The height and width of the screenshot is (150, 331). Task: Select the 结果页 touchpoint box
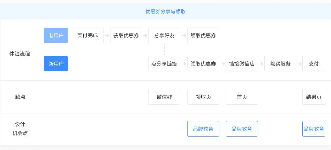314,97
